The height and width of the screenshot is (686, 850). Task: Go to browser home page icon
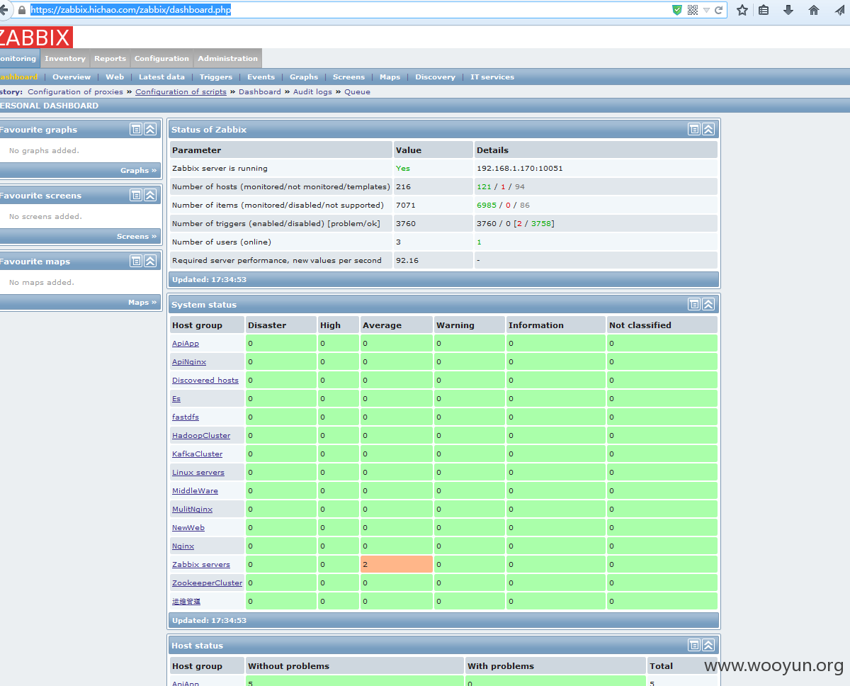814,10
